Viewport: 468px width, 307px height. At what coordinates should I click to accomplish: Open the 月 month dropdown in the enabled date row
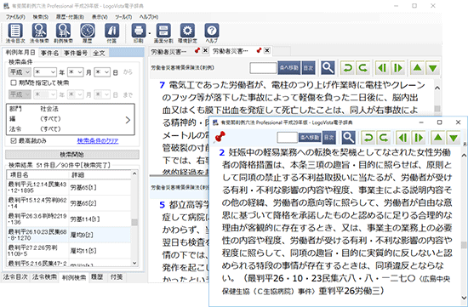(75, 72)
